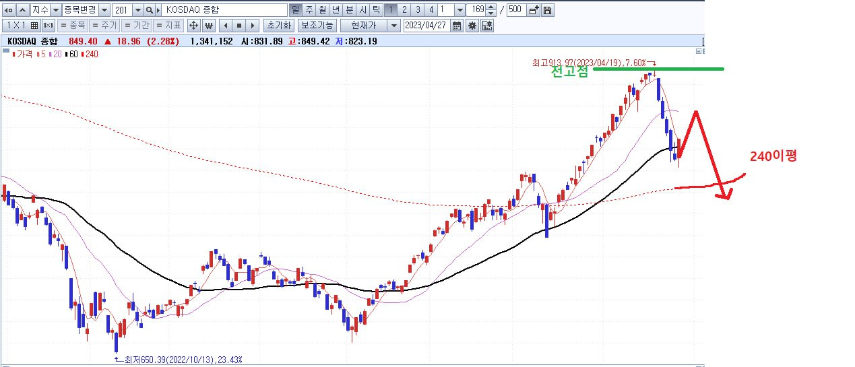855x367 pixels.
Task: Click the 초기화 reset button
Action: pos(278,26)
